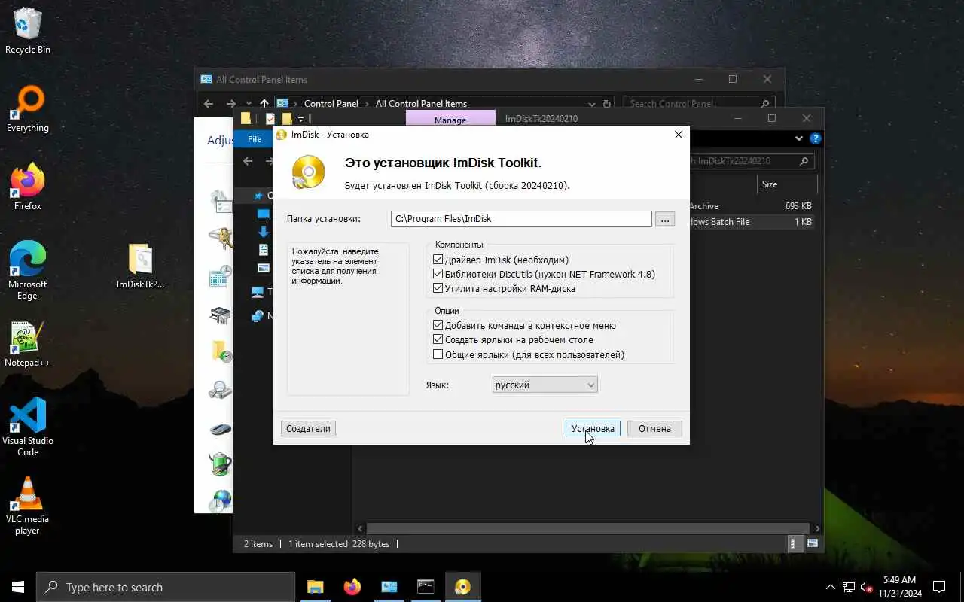Click the Size column header
Viewport: 964px width, 602px height.
(x=786, y=184)
